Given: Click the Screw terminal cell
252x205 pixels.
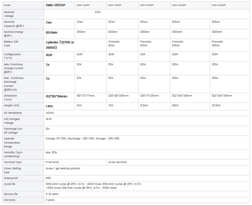Looking at the screenshot, I should point(117,162).
